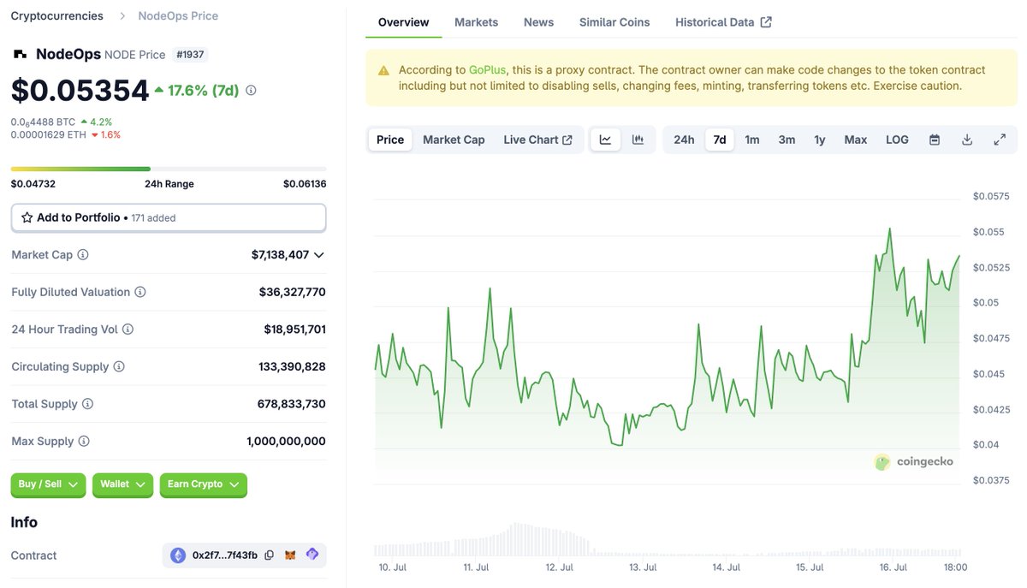
Task: Open the Wallet dropdown
Action: coord(122,484)
